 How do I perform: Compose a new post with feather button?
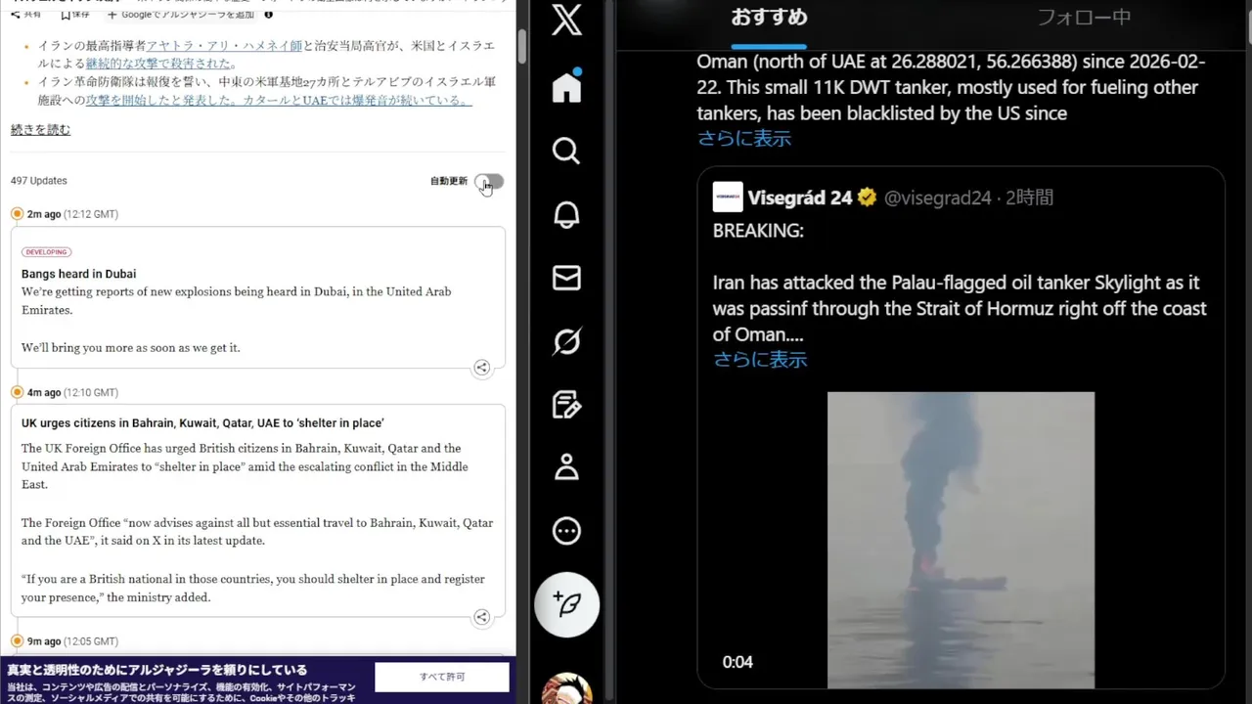[x=566, y=604]
